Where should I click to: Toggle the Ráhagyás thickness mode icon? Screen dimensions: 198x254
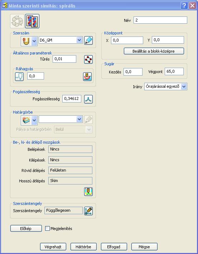coord(19,76)
